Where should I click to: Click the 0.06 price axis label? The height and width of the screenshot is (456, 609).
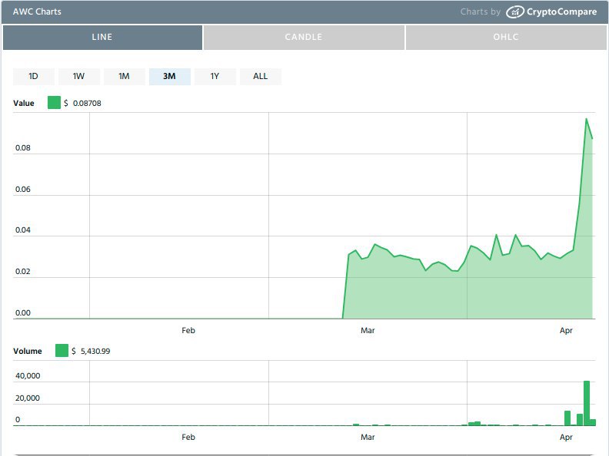click(x=23, y=189)
